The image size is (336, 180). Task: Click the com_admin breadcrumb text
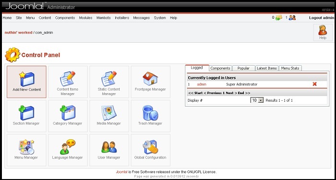pyautogui.click(x=44, y=33)
